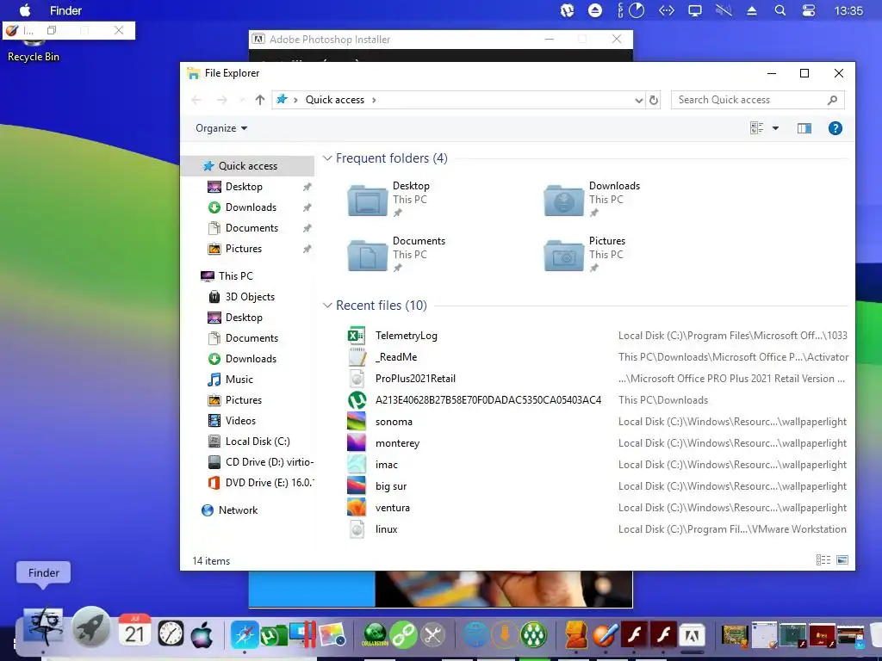Switch to large thumbnails view in status bar
The height and width of the screenshot is (661, 882).
pyautogui.click(x=842, y=559)
